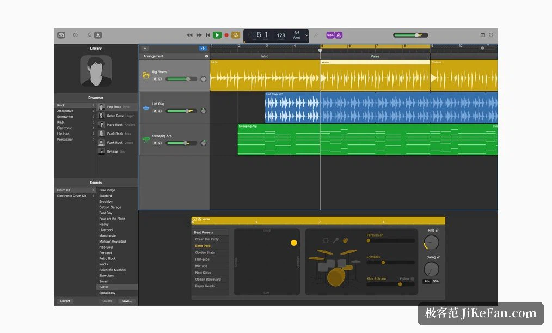This screenshot has height=333, width=552.
Task: Click the Quick Help question mark icon
Action: coord(75,35)
